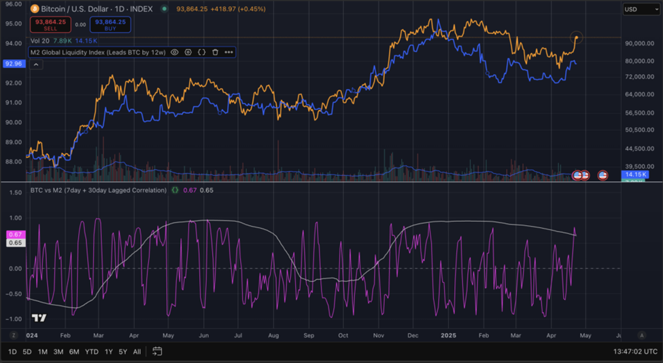Click the −1.00 label on the correlation scale
The height and width of the screenshot is (363, 663).
pos(14,319)
